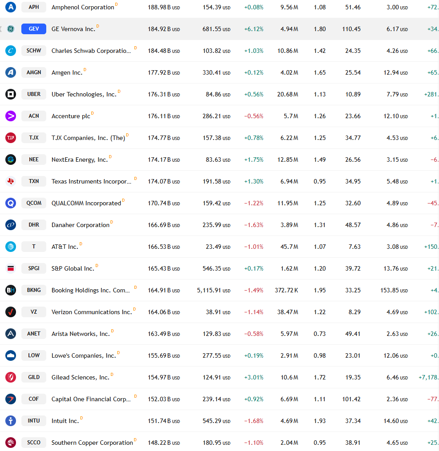Select the VZ ticker badge
Image resolution: width=439 pixels, height=451 pixels.
34,312
